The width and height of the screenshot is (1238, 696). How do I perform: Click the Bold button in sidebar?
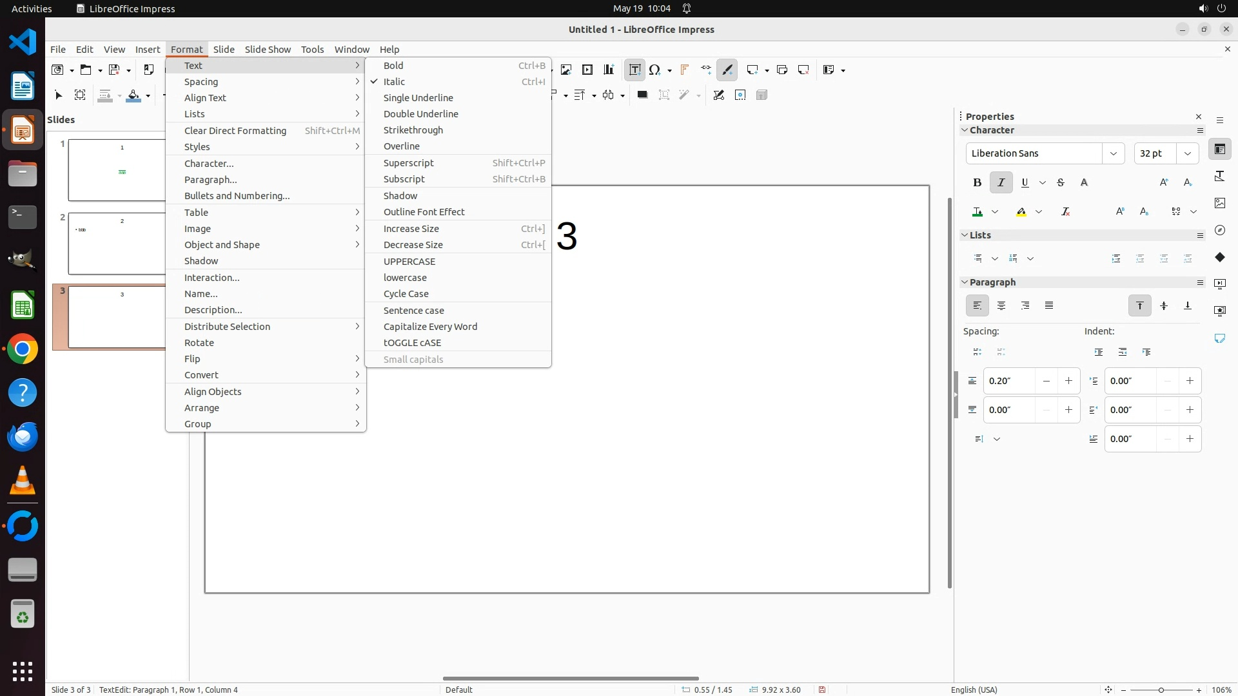click(977, 183)
